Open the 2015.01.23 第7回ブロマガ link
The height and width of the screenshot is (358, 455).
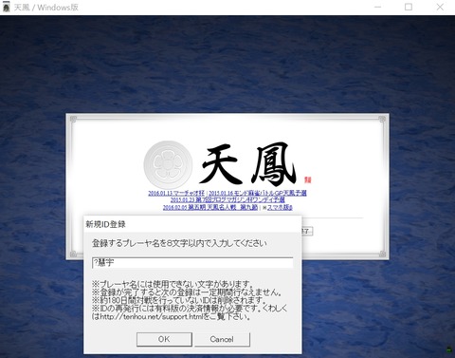(227, 199)
